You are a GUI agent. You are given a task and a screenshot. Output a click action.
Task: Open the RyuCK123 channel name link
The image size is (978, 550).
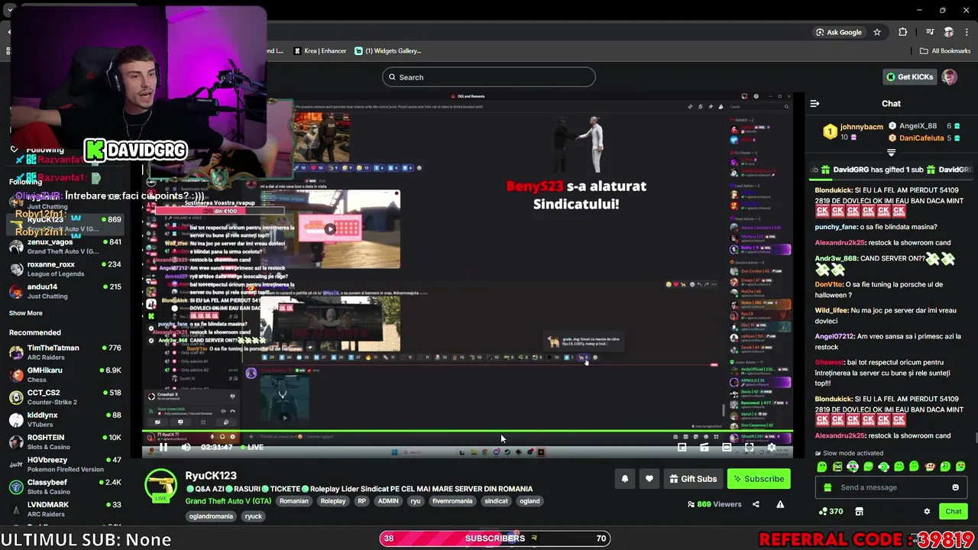pyautogui.click(x=211, y=476)
